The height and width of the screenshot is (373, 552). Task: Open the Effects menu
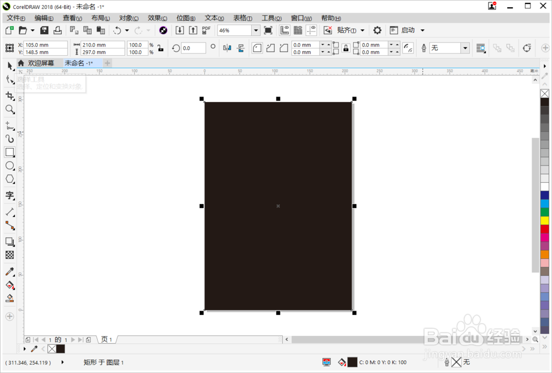point(157,18)
